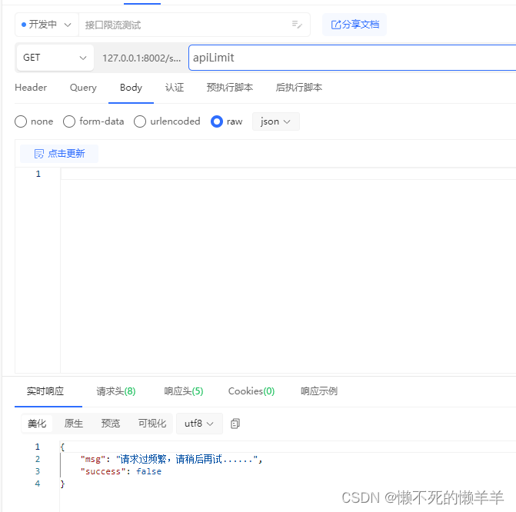Screen dimensions: 516x512
Task: Click line 1 of the body editor
Action: tap(288, 174)
